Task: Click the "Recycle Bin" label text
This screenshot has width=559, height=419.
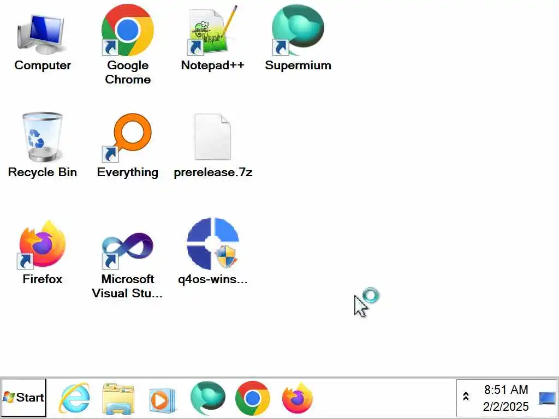Action: pos(43,172)
